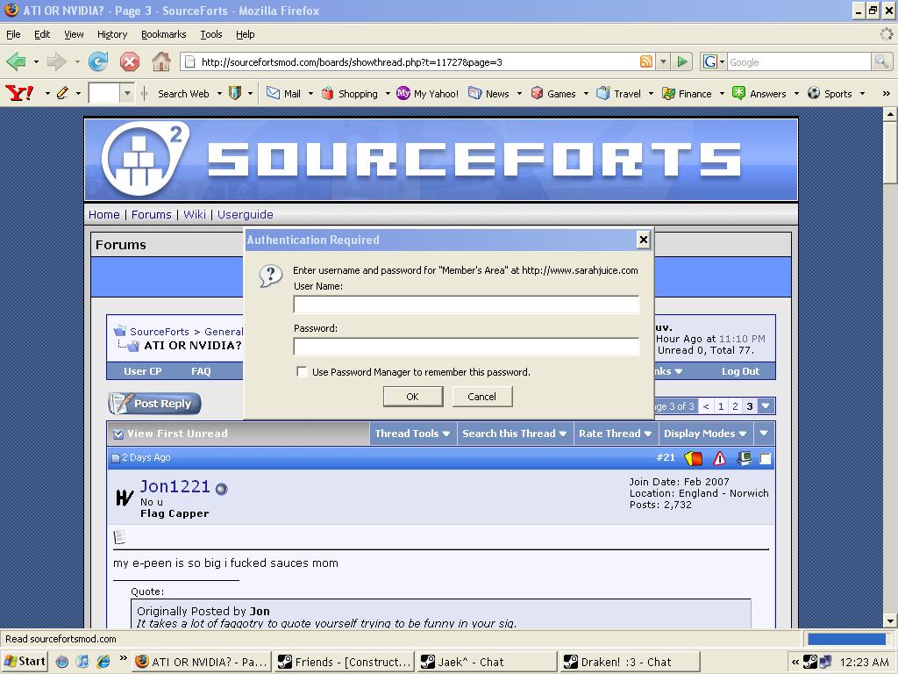Tick the post #21 selection checkbox
This screenshot has height=674, width=898.
click(766, 458)
